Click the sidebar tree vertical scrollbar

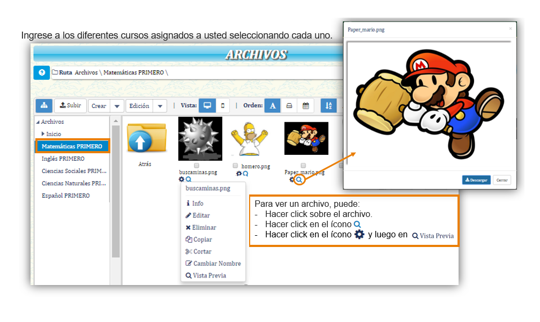pyautogui.click(x=116, y=191)
